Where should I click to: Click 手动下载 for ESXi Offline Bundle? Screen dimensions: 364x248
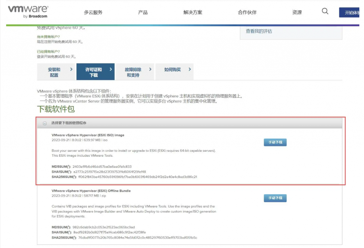(275, 198)
